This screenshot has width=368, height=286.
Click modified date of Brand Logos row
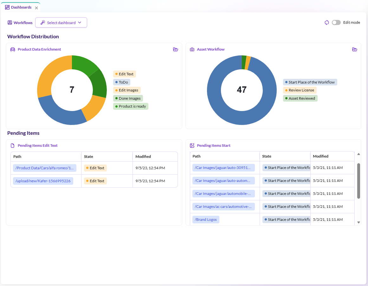point(328,220)
